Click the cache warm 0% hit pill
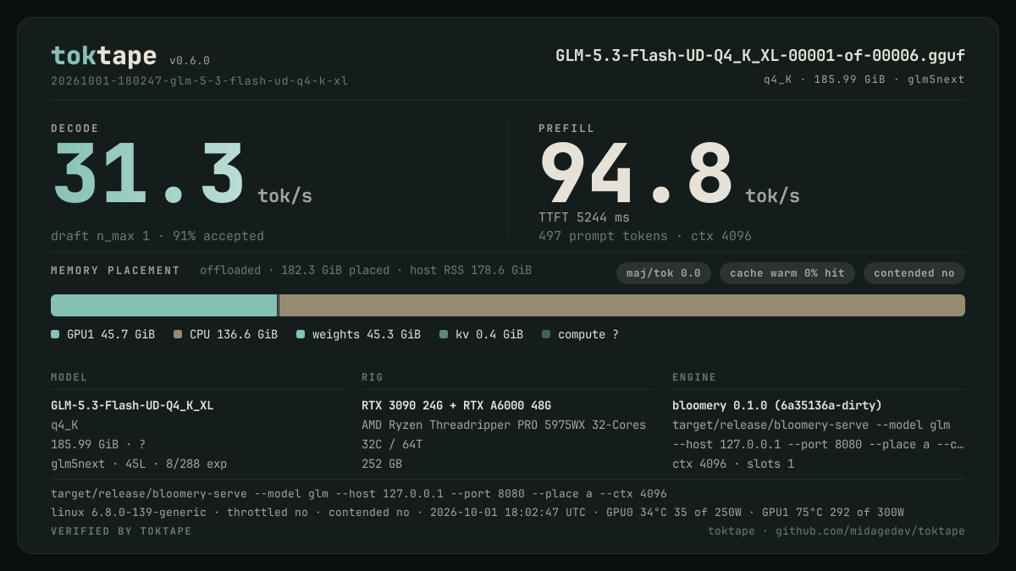Screen dimensions: 1016x571 [787, 273]
